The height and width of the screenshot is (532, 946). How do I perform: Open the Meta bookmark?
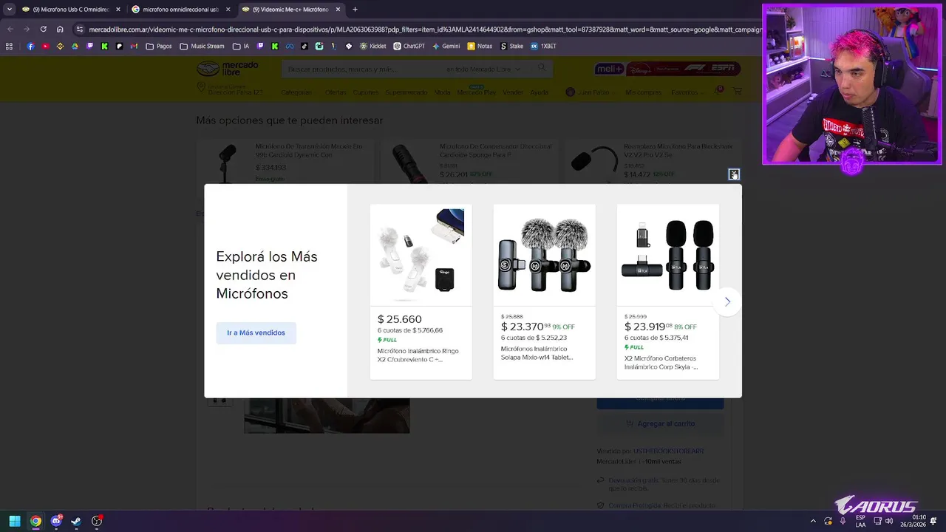[x=290, y=46]
